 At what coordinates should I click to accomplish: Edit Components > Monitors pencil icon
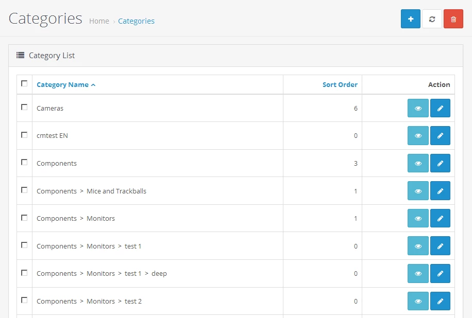pos(440,218)
